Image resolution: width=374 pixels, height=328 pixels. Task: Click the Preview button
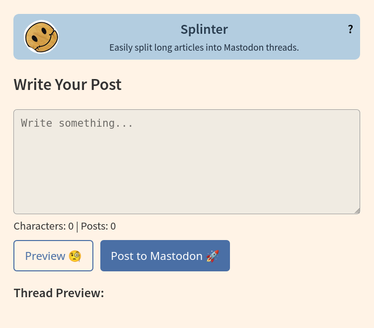[x=54, y=255]
